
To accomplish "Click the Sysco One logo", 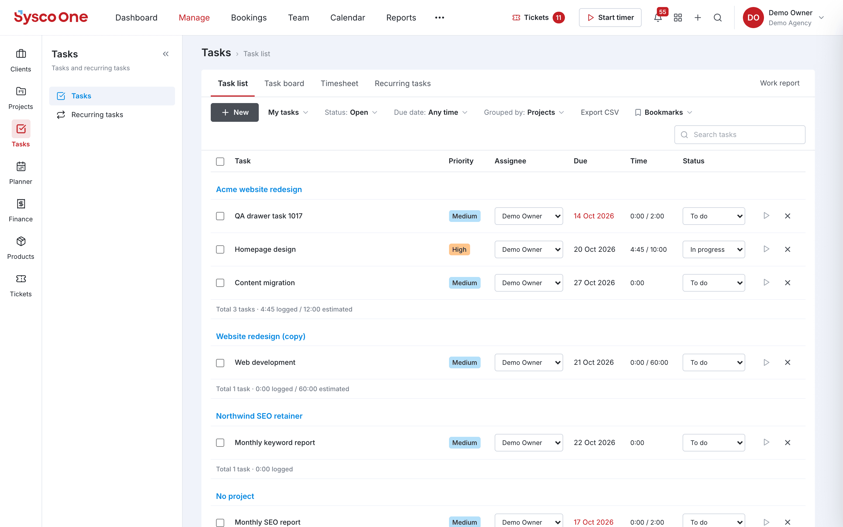I will (51, 17).
